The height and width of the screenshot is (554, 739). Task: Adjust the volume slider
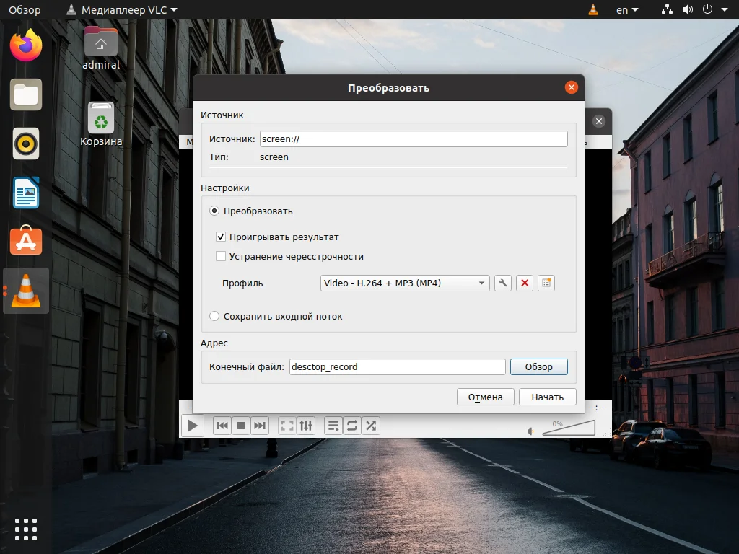[570, 428]
